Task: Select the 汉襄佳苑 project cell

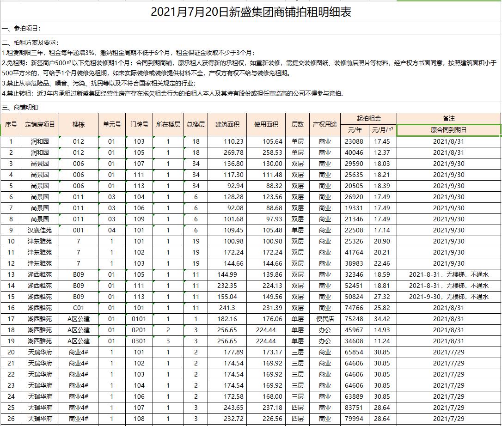Action: 40,230
